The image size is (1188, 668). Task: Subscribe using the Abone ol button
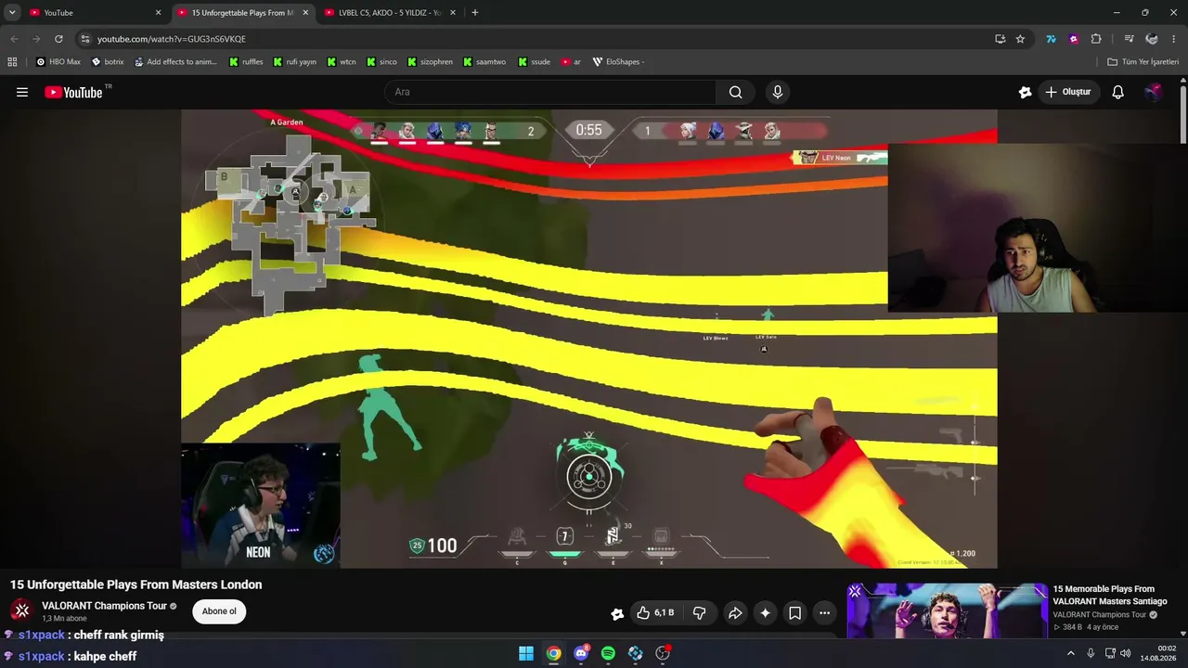[219, 611]
